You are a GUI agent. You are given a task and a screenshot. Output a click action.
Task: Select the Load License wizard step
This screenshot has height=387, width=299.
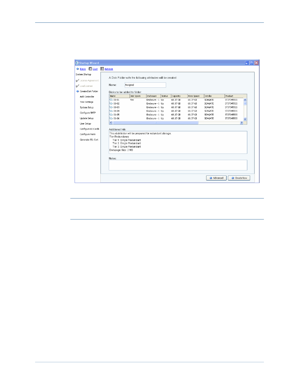pos(86,86)
